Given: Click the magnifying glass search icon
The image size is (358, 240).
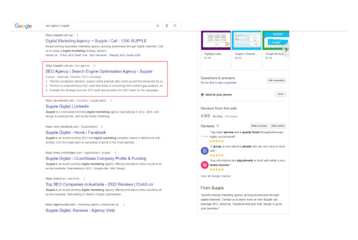Looking at the screenshot, I should coord(175,26).
